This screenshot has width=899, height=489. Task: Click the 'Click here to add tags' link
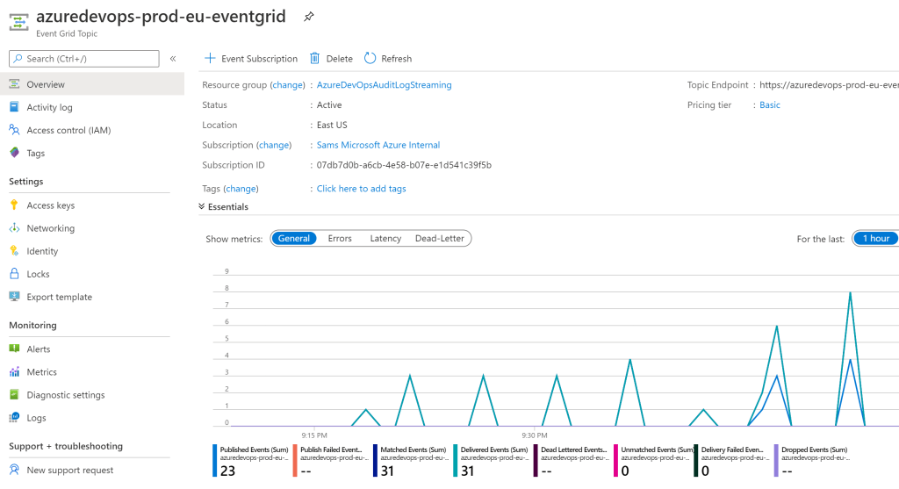361,189
